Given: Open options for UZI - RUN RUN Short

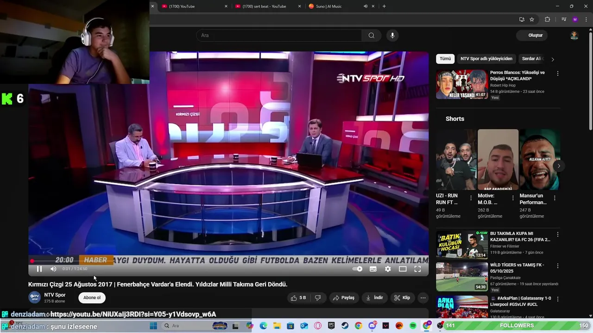Looking at the screenshot, I should (x=471, y=198).
